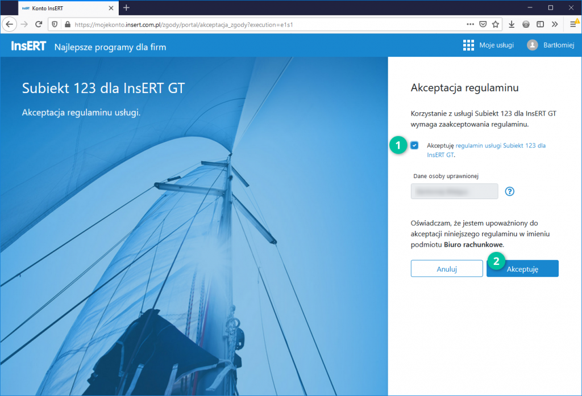Viewport: 582px width, 396px height.
Task: Show more toolbar tools chevron
Action: 555,24
